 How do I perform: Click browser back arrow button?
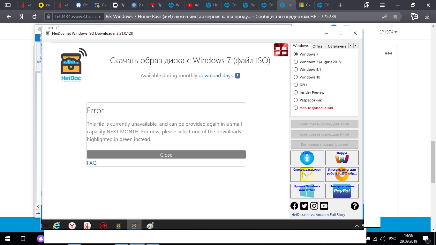[9, 17]
